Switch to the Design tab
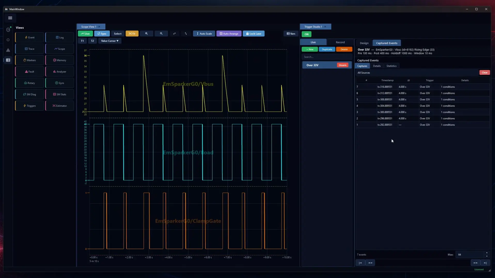 [364, 43]
